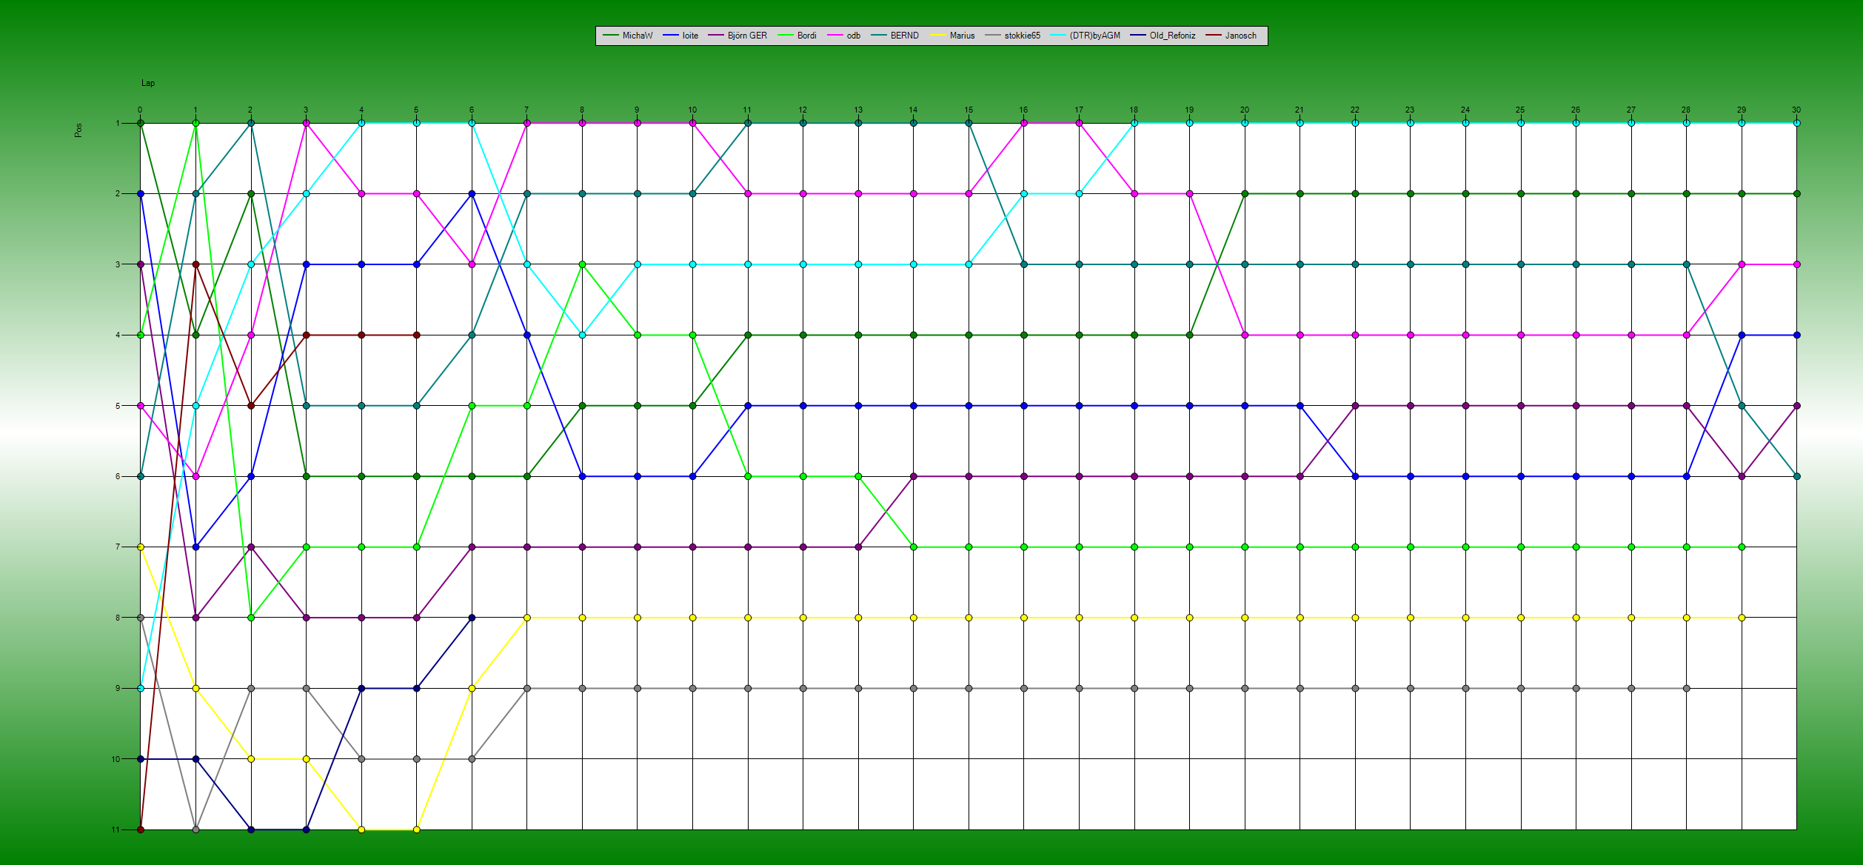Click the Bordi legend label
Screen dimensions: 1863x865
806,36
